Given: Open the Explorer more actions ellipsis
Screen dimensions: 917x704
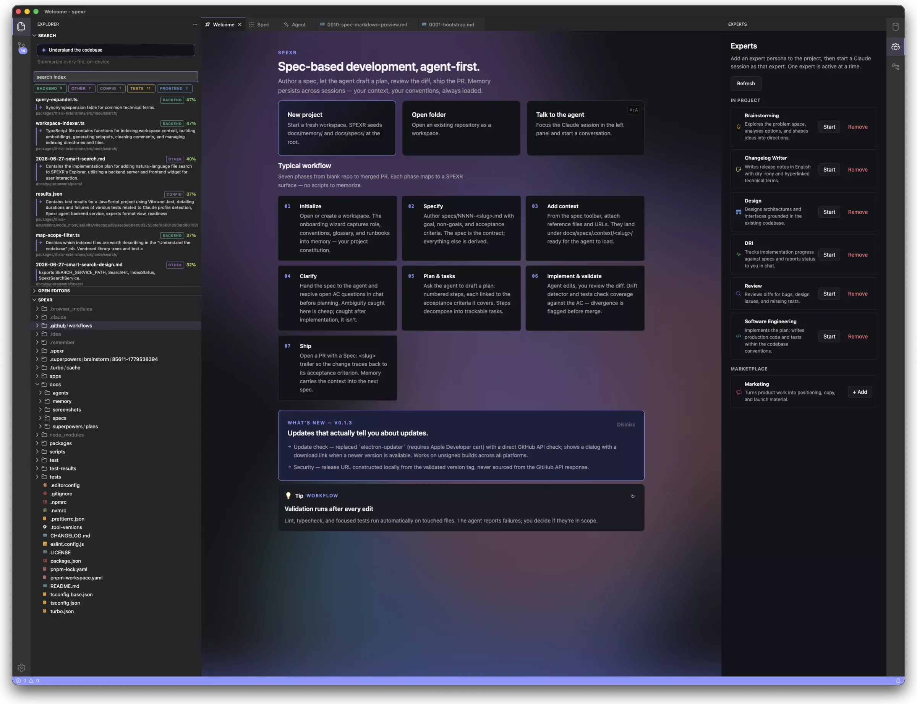Looking at the screenshot, I should click(x=195, y=24).
